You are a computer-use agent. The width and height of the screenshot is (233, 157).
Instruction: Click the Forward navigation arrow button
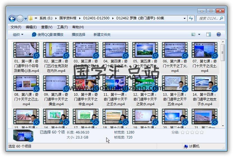[x=20, y=18]
